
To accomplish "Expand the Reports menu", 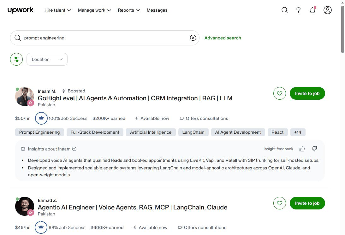I will [129, 10].
